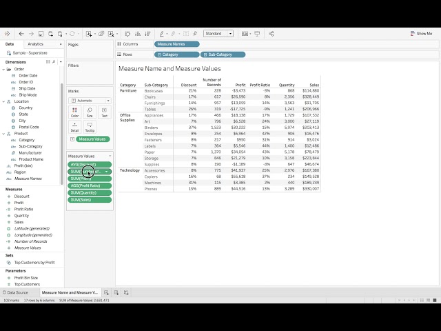Duplicate the sheet using toolbar icon
The width and height of the screenshot is (441, 331).
pos(101,34)
